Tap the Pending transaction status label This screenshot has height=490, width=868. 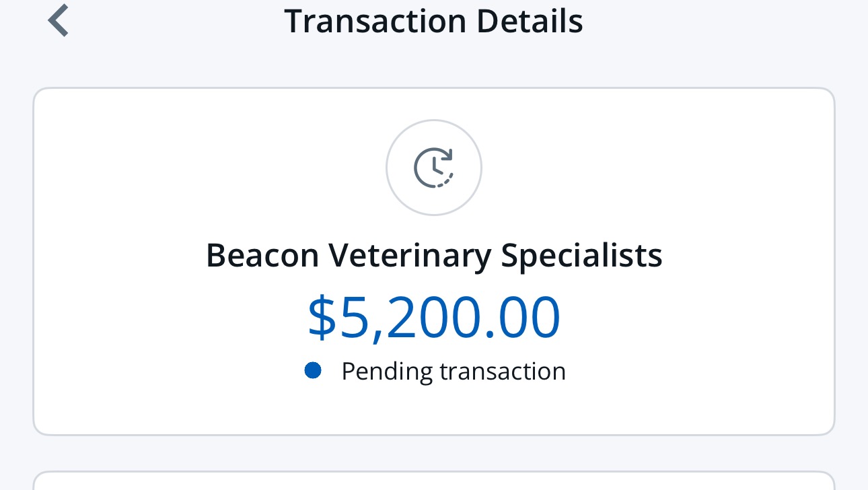[x=454, y=371]
